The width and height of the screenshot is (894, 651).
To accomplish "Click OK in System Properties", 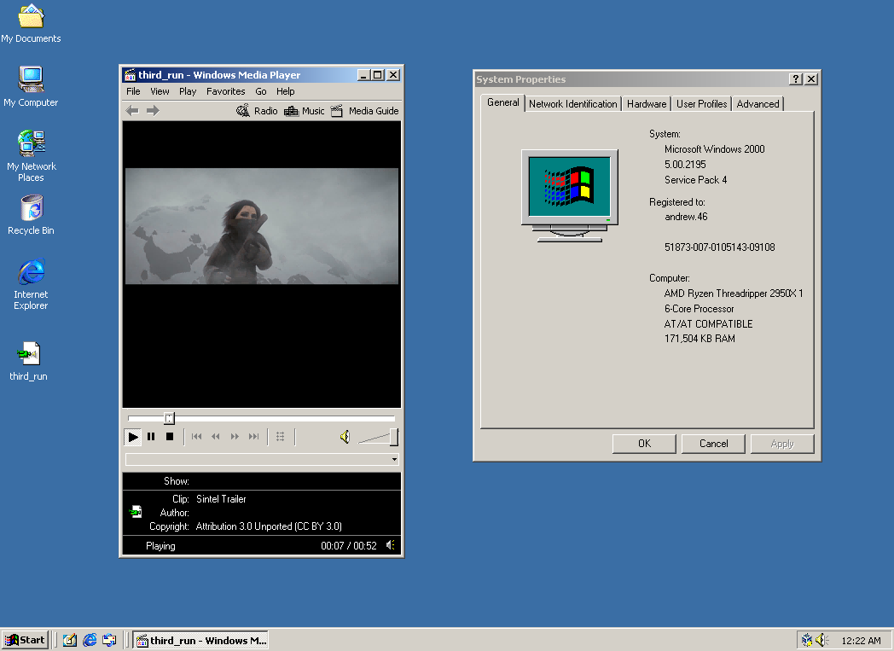I will (x=644, y=444).
